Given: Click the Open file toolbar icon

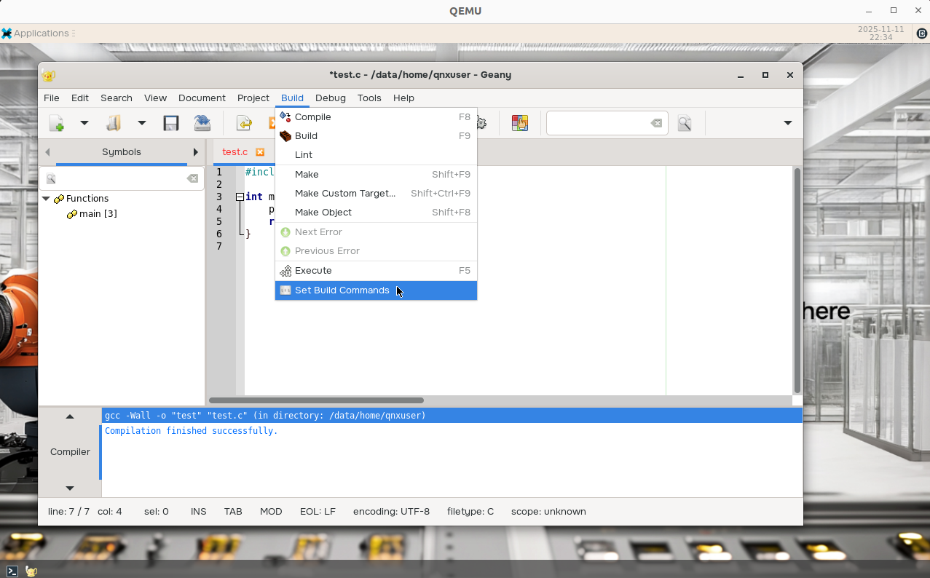Looking at the screenshot, I should point(114,123).
